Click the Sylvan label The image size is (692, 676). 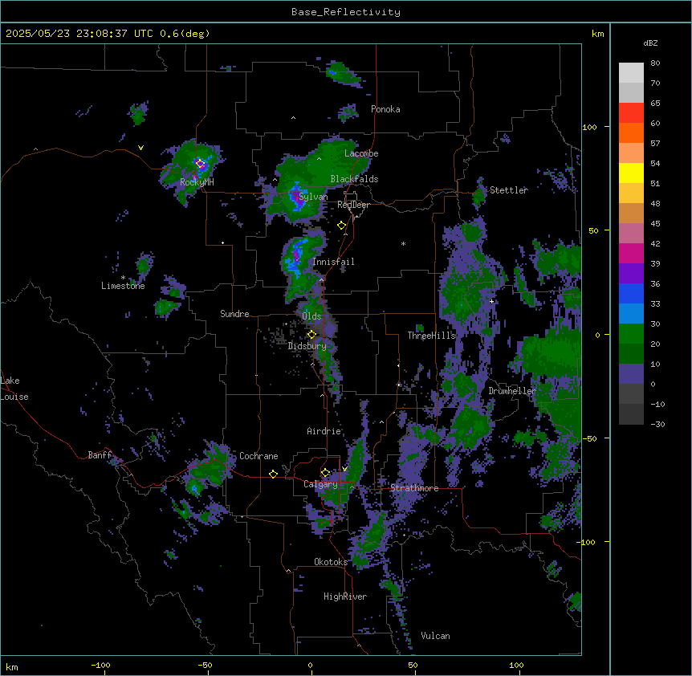(313, 197)
